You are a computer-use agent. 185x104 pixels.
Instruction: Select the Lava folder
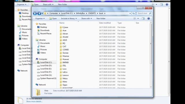pyautogui.click(x=63, y=69)
